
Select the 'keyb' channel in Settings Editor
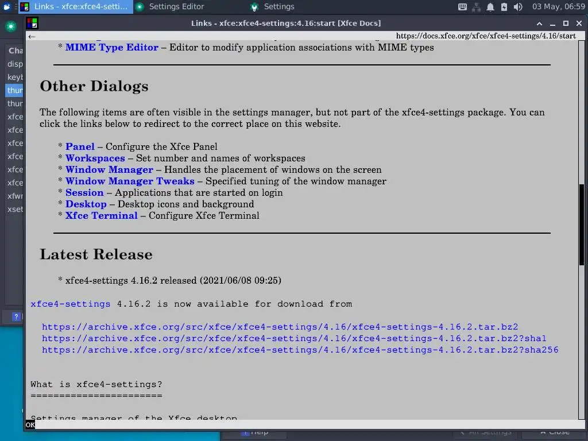point(15,78)
